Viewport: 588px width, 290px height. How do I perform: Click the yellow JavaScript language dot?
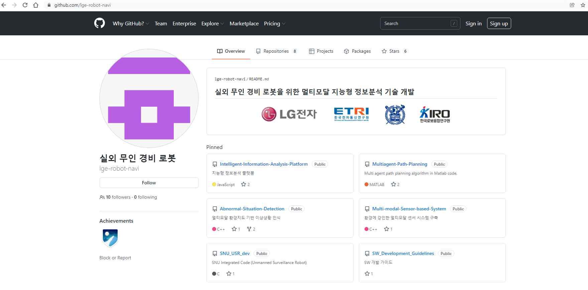(x=214, y=184)
